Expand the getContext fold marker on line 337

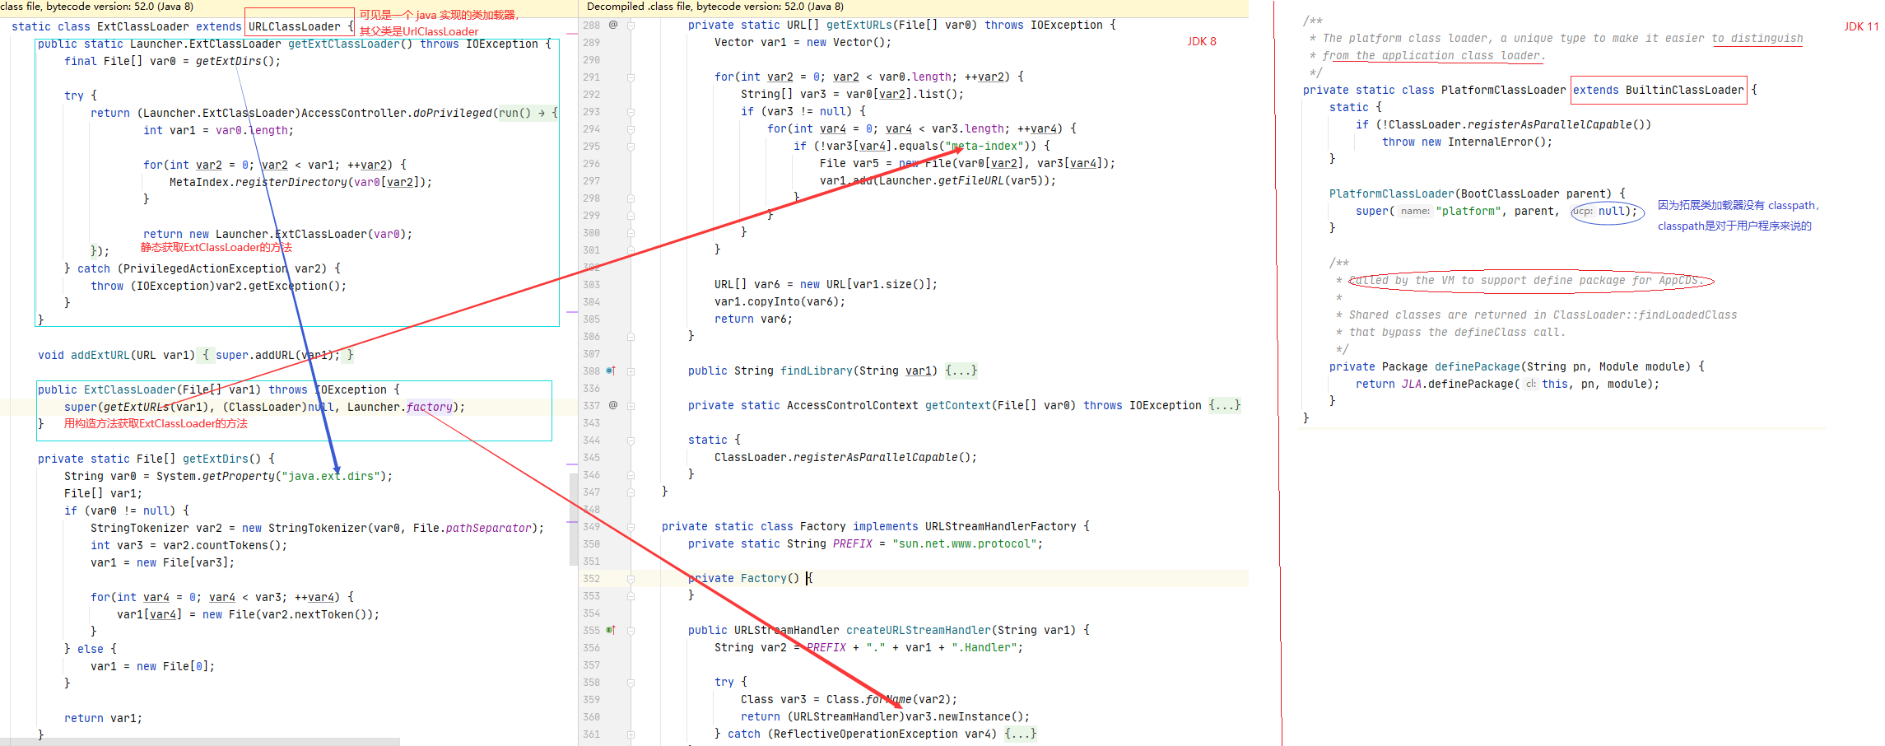631,405
